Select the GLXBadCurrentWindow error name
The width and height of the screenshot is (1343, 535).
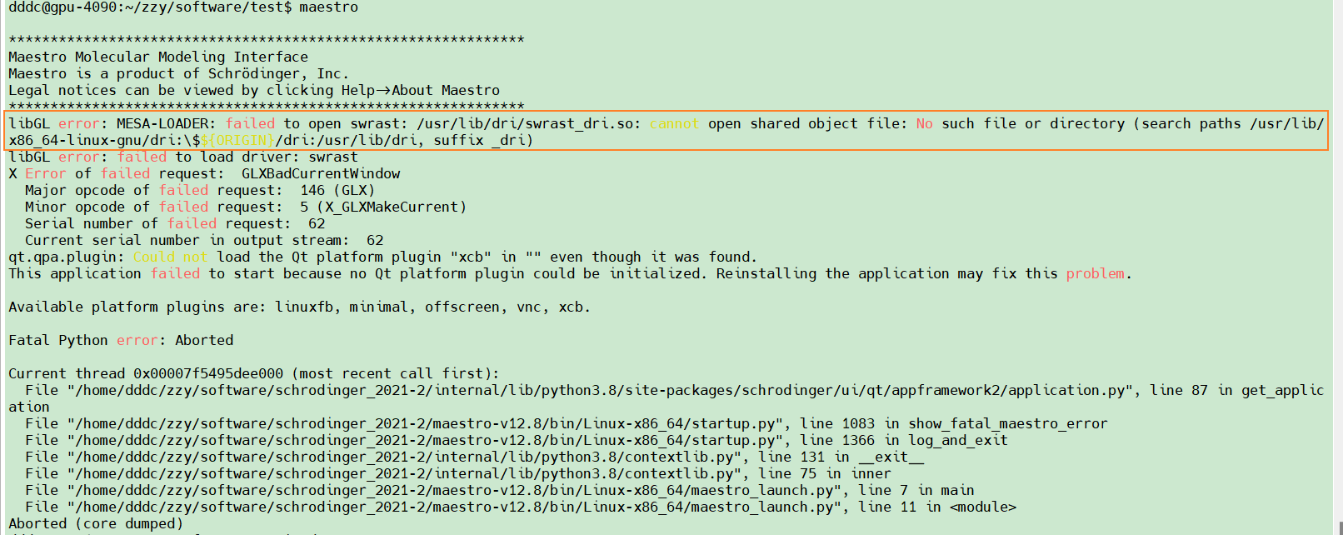(321, 173)
